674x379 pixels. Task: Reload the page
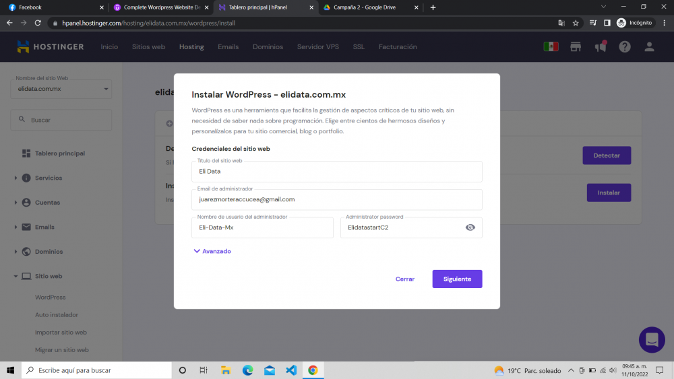38,23
